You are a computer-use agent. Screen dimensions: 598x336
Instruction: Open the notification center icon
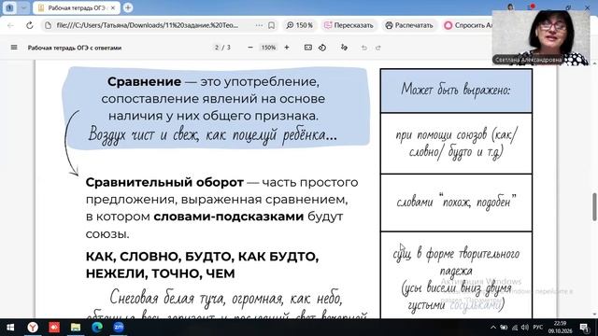(585, 328)
